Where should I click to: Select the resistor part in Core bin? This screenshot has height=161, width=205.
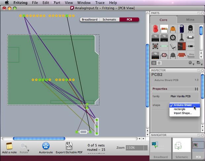click(164, 29)
